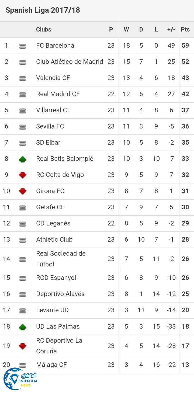Image resolution: width=194 pixels, height=396 pixels.
Task: Open the Sevilla FC club entry
Action: pos(50,126)
